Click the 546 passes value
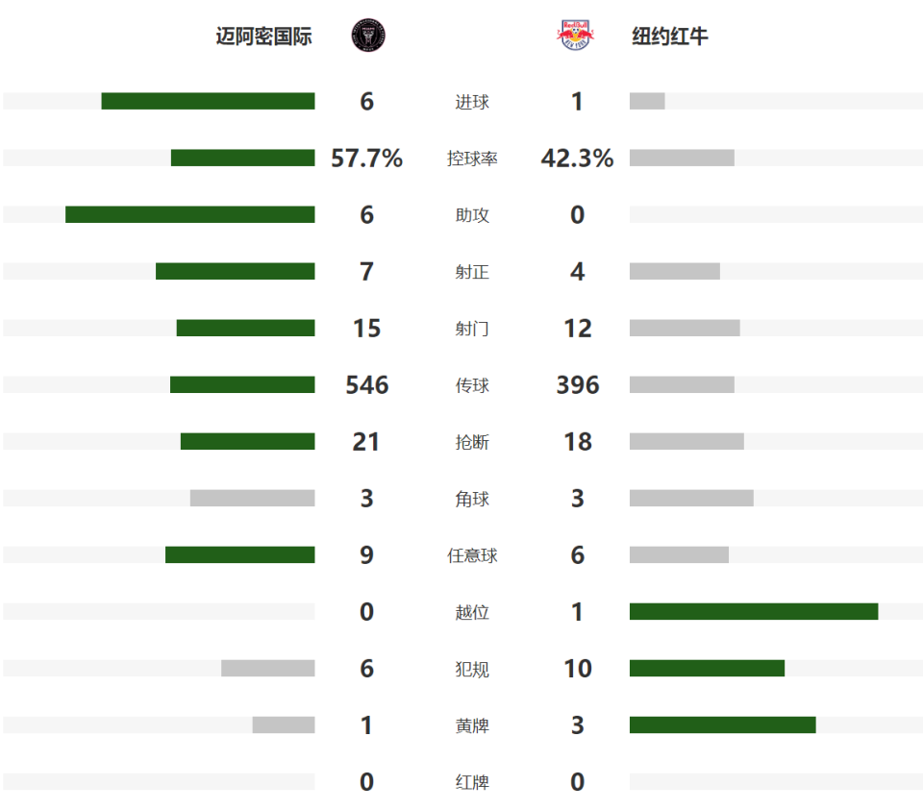Viewport: 923px width, 810px height. coord(367,385)
